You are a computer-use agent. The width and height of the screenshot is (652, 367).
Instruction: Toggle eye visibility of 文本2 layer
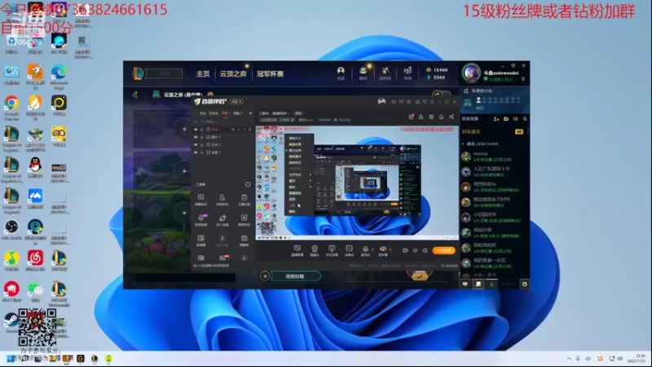click(196, 145)
